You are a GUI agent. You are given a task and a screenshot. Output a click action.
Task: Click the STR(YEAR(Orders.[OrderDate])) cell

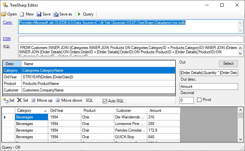[x=99, y=77]
